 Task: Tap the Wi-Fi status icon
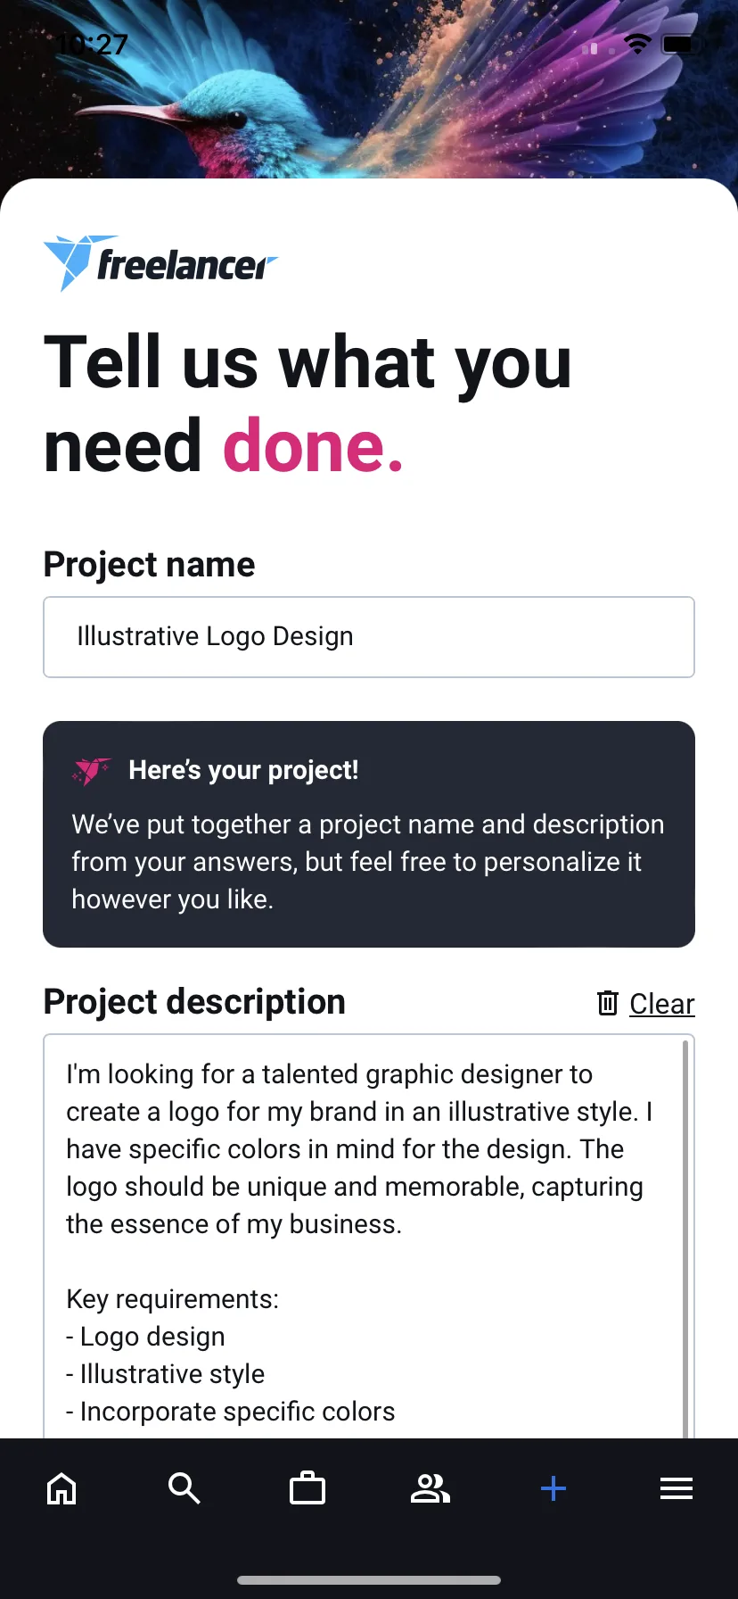638,44
